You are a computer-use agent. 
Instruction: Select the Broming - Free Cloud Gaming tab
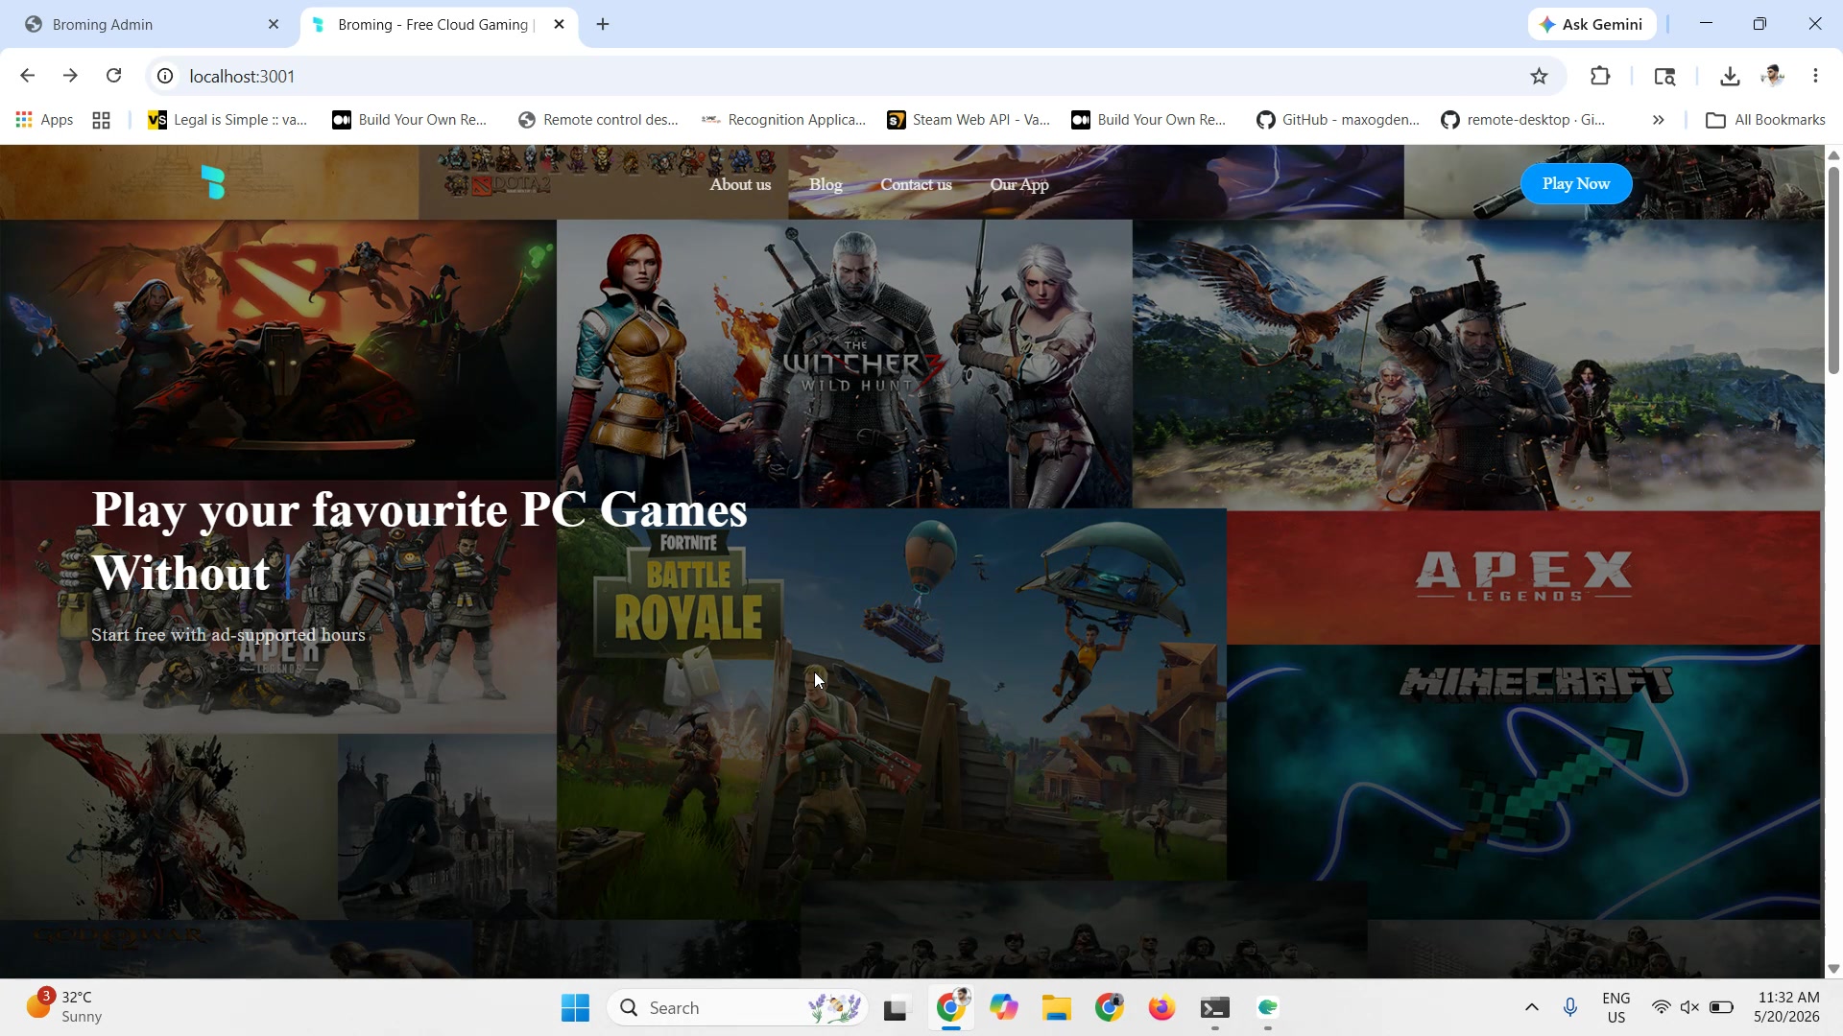pos(439,24)
